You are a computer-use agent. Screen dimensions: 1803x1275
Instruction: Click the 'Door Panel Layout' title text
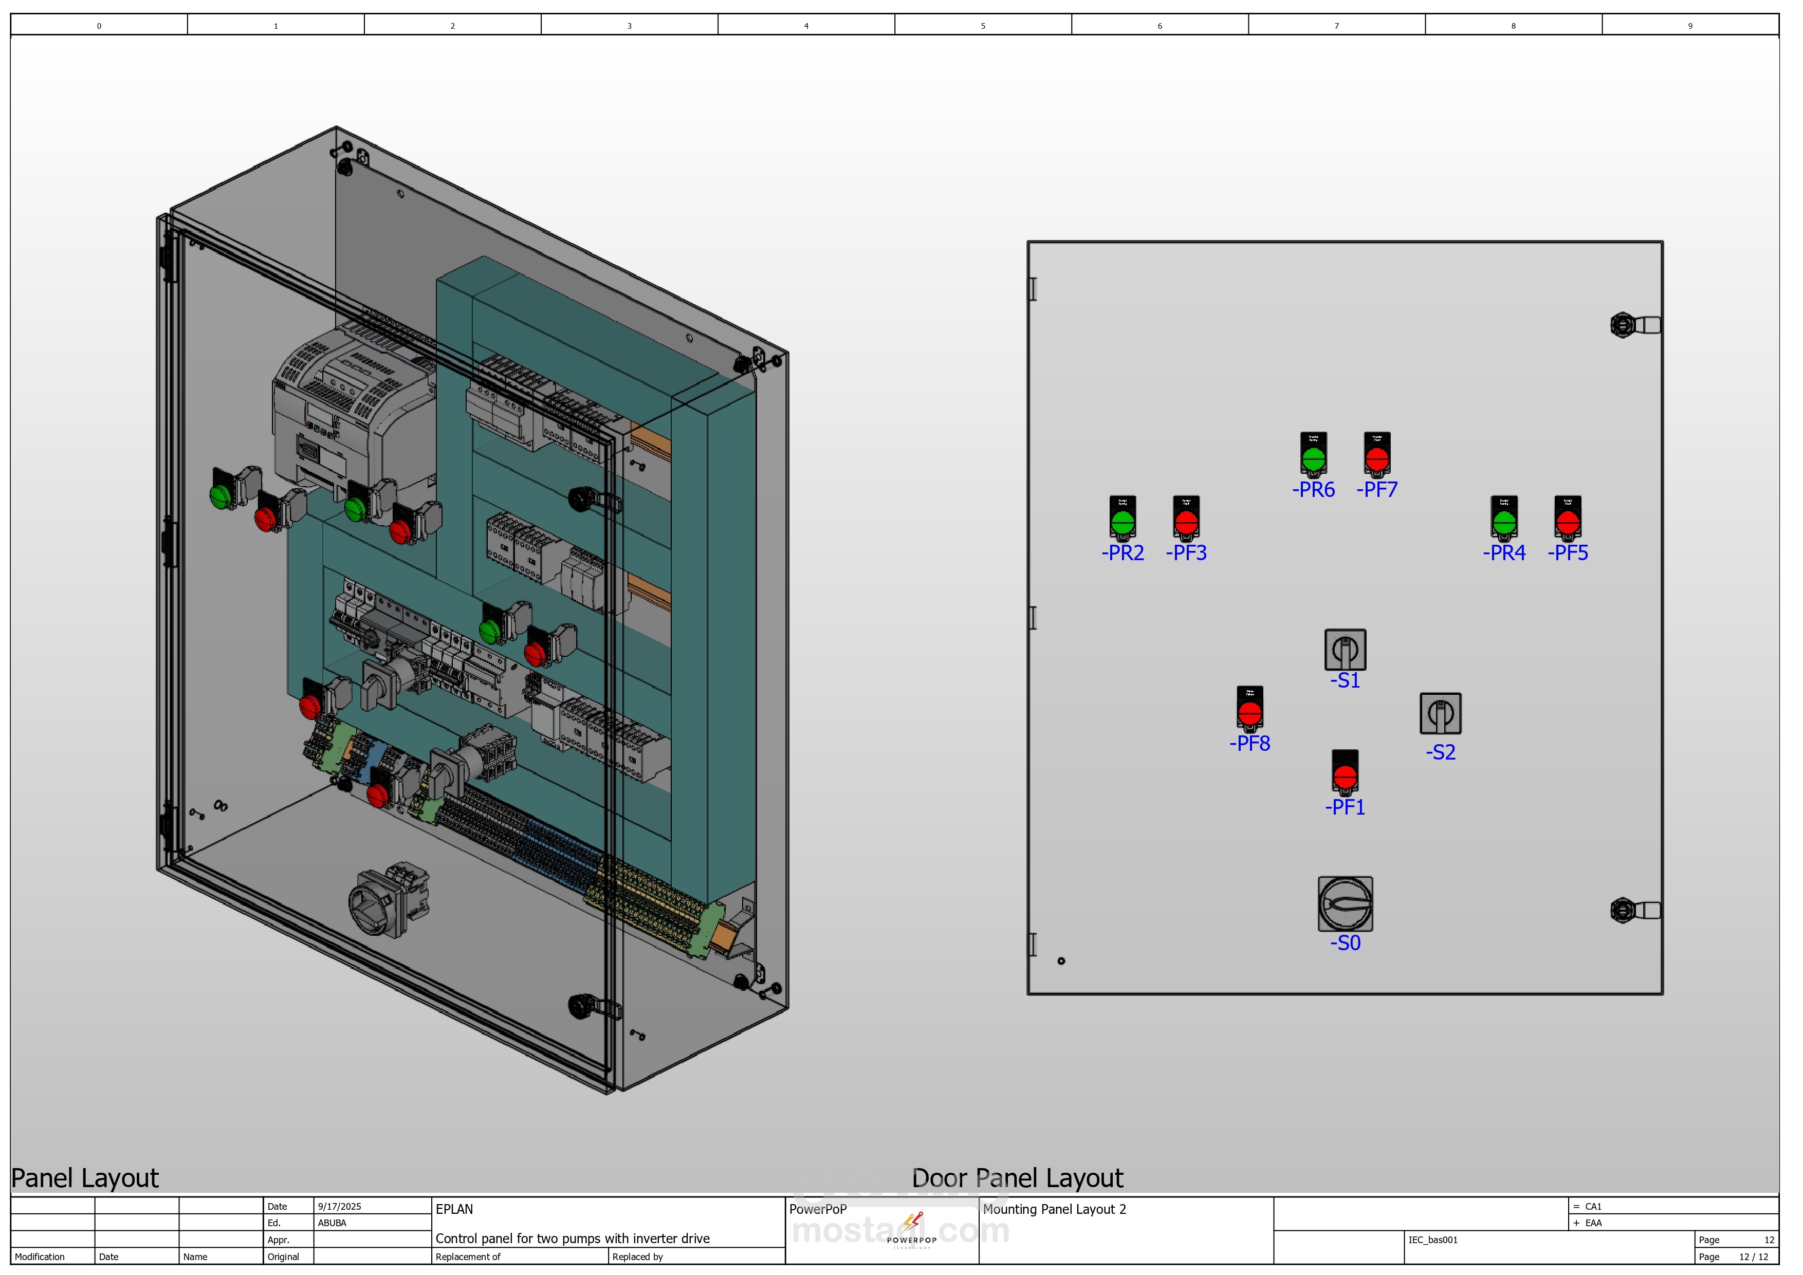[x=1017, y=1178]
